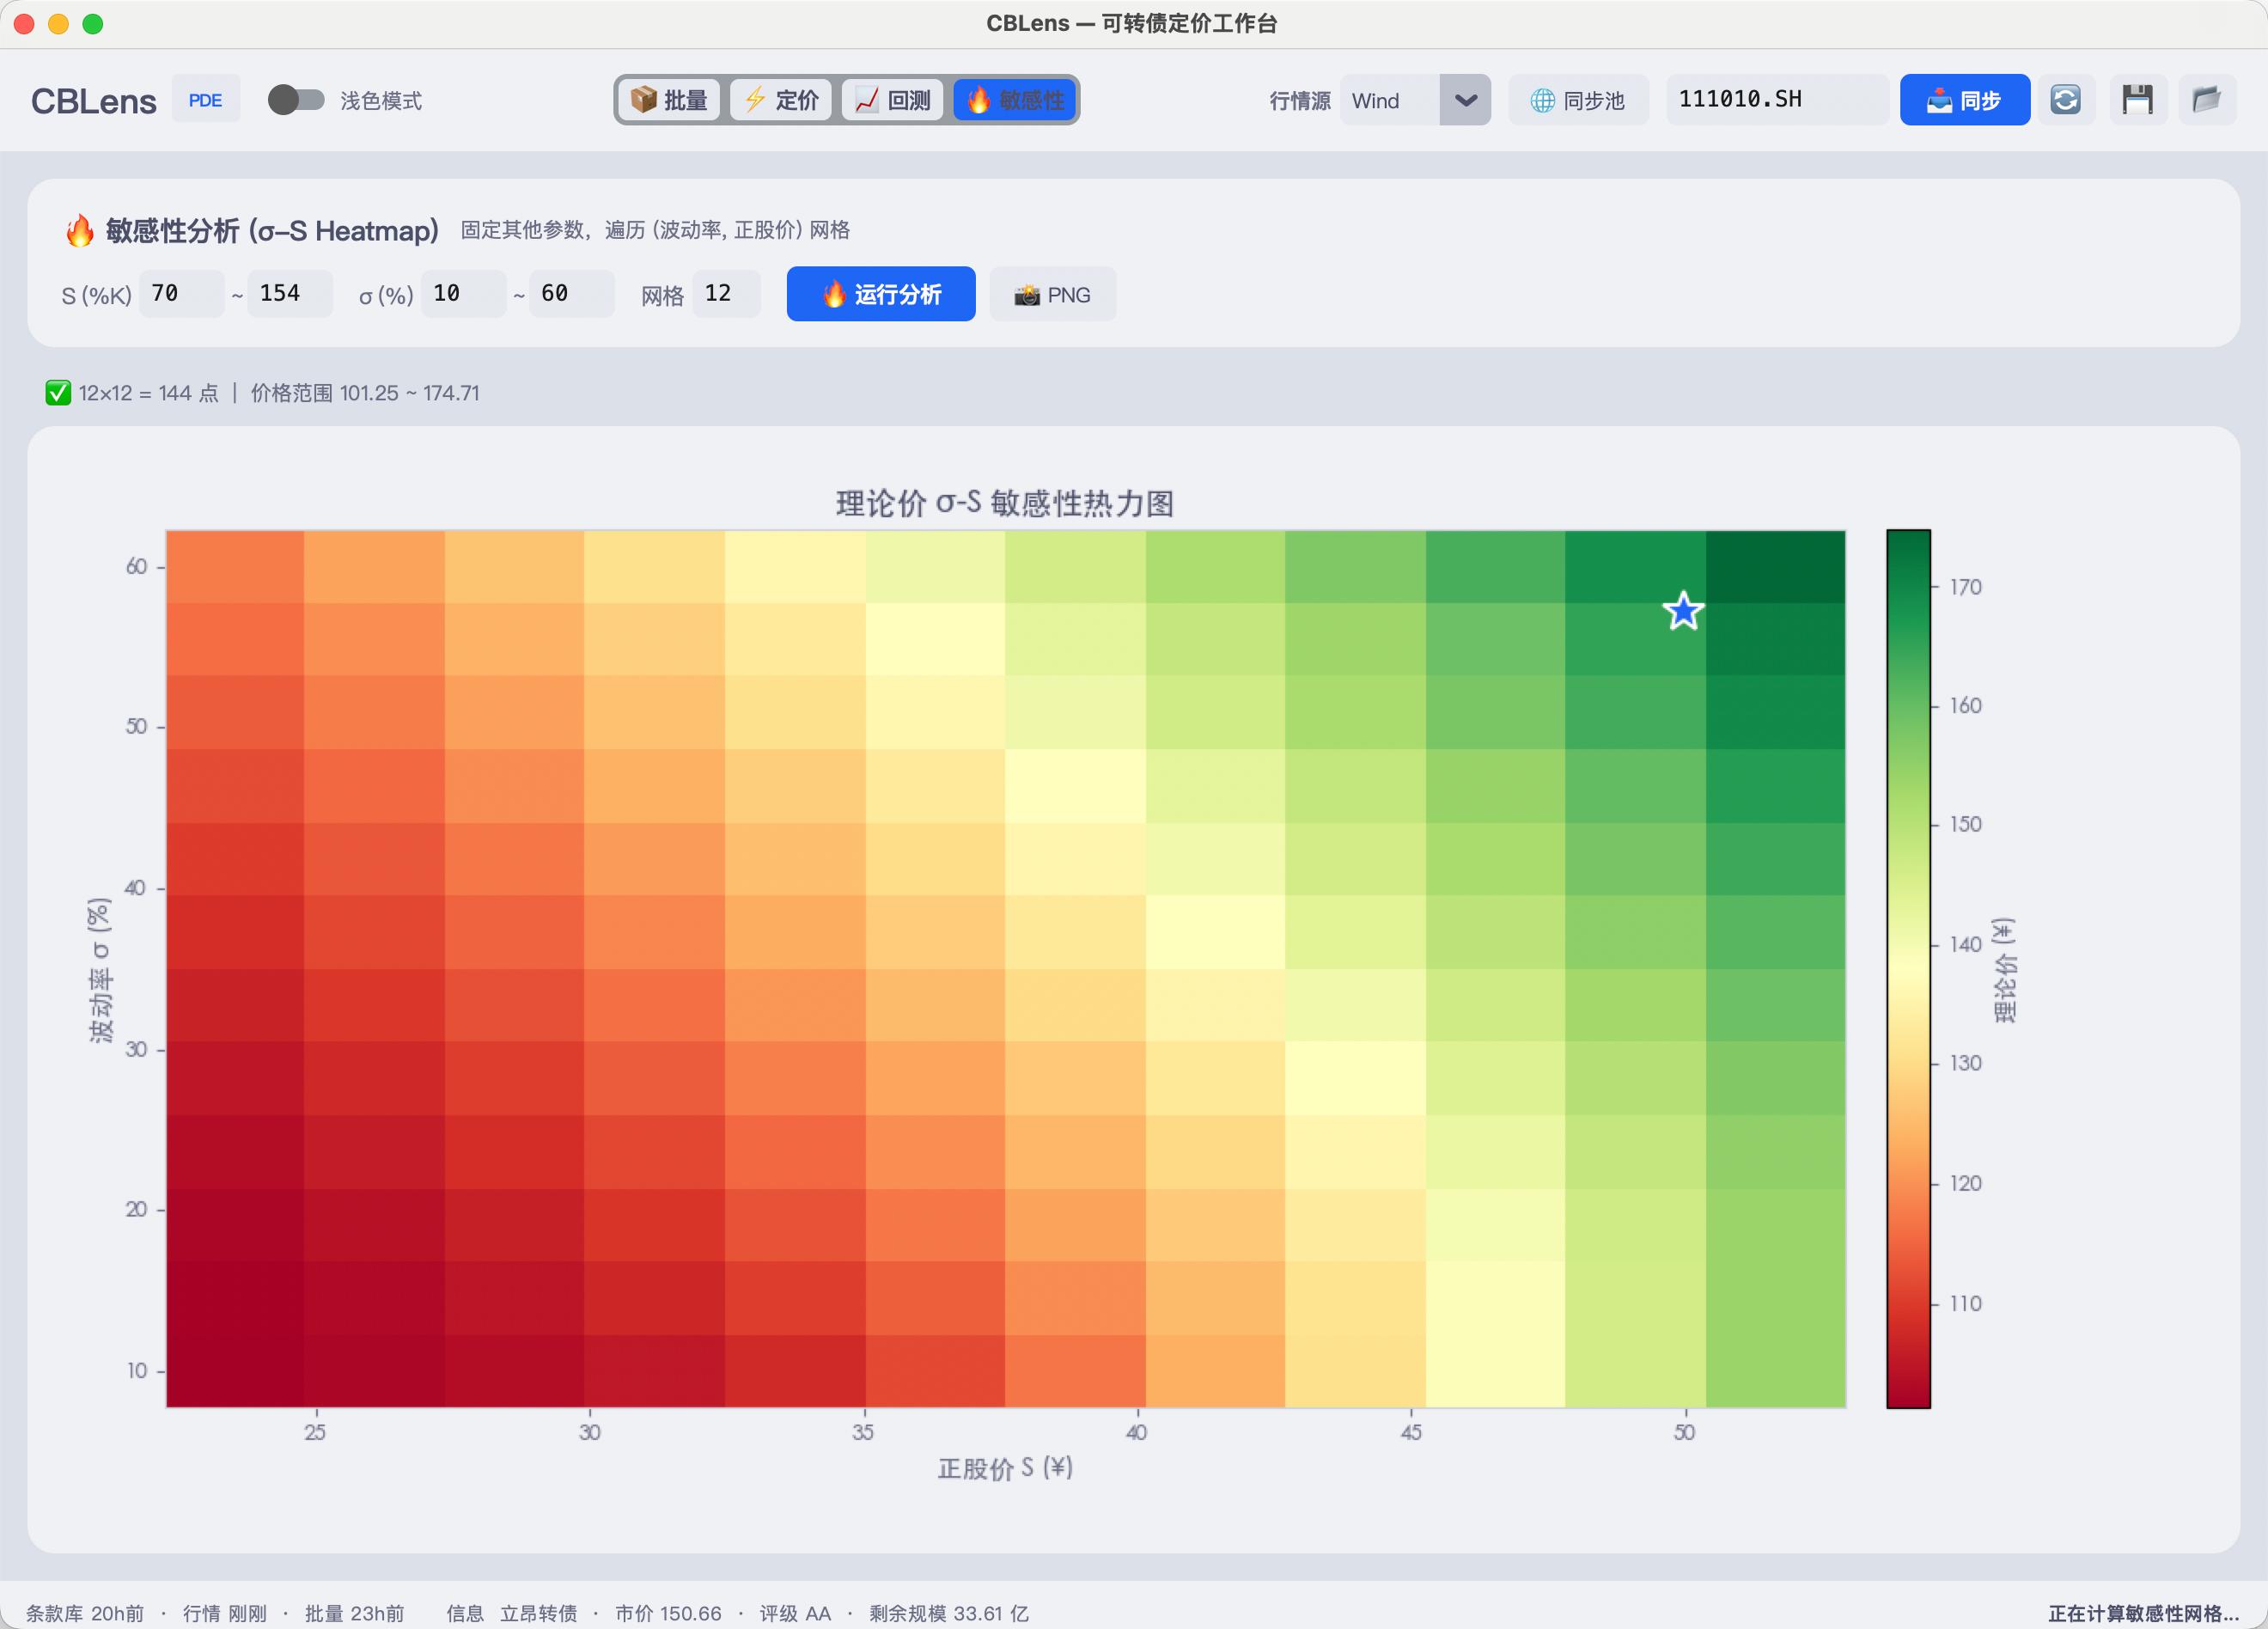Screen dimensions: 2268x1629
Task: Click the floppy disk save icon
Action: [2138, 100]
